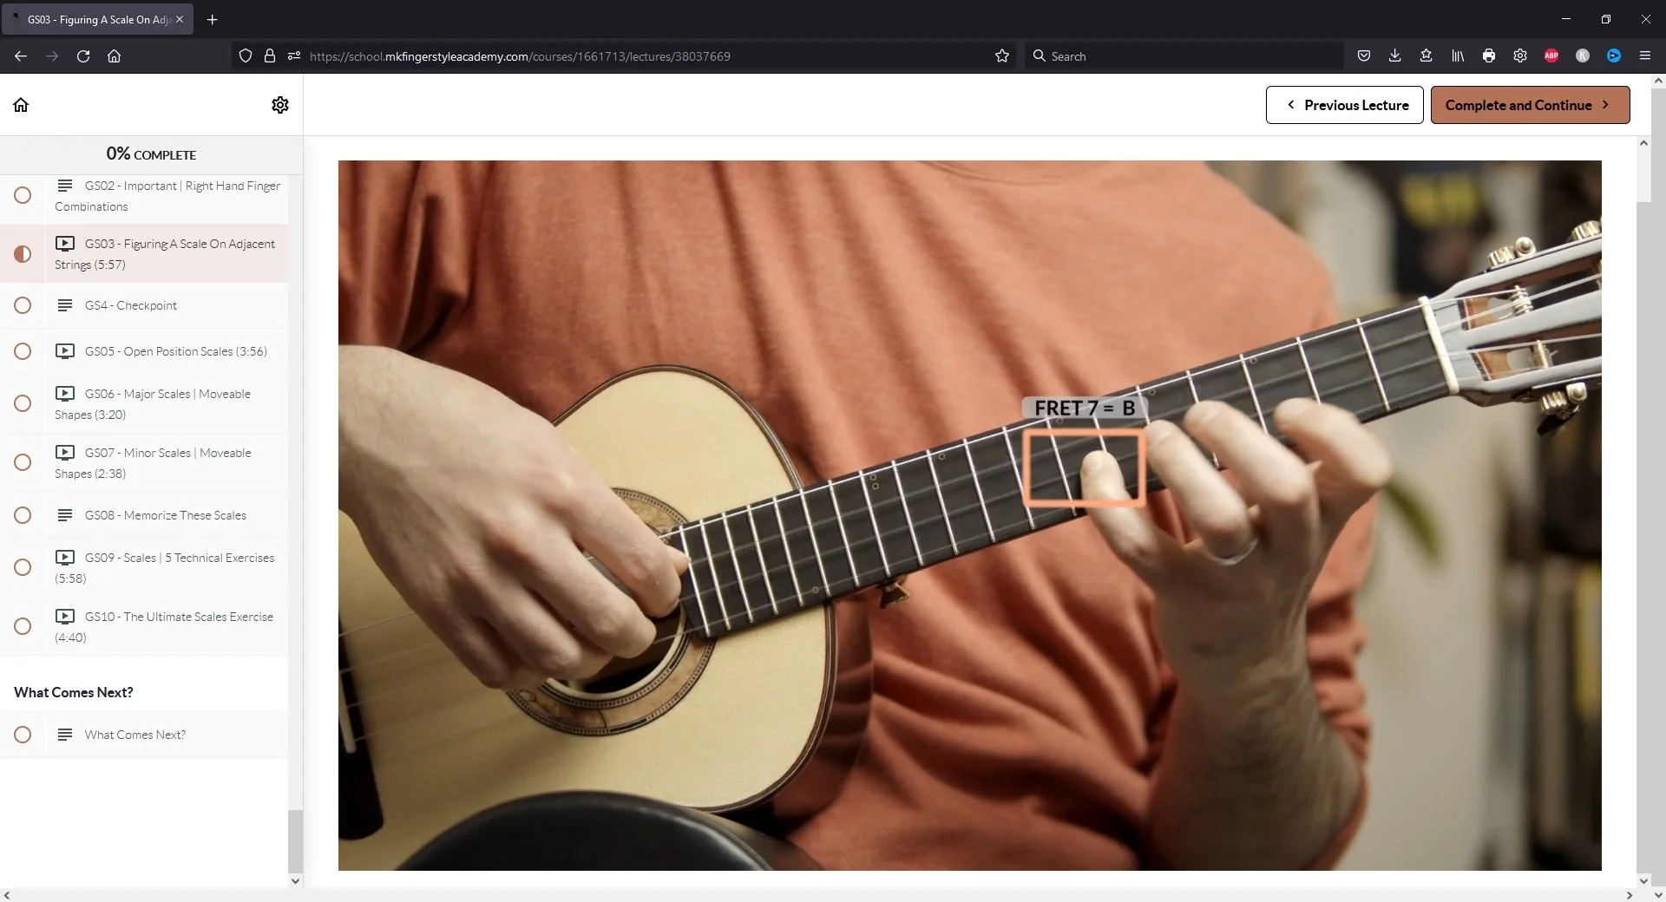Open the Firefox Library icon

[1457, 56]
